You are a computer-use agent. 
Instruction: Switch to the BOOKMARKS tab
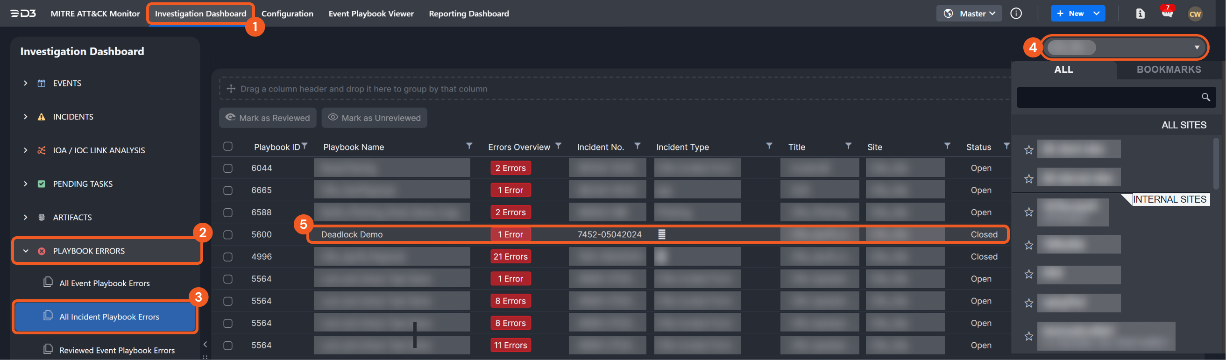click(x=1169, y=70)
